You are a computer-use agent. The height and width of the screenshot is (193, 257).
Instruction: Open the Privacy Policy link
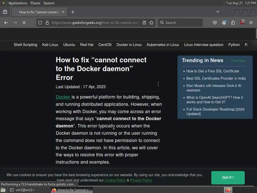(x=141, y=180)
